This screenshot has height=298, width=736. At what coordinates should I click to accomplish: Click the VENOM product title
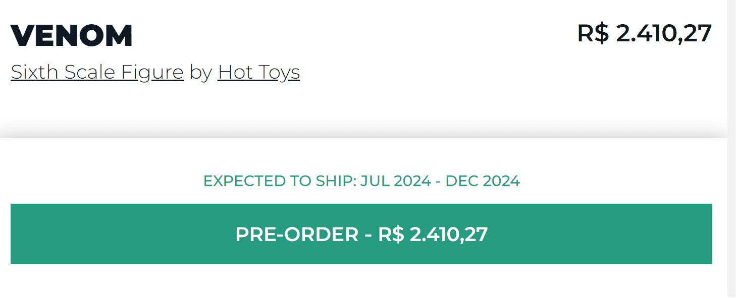[x=71, y=36]
